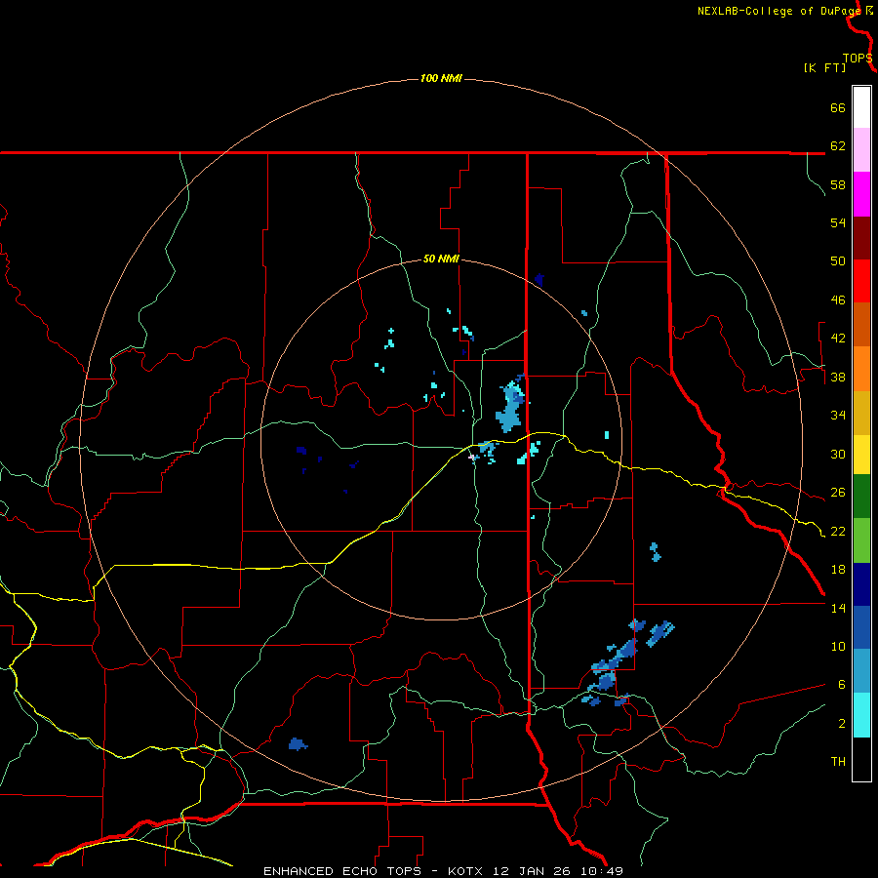Choose the dark green legend swatch

point(861,497)
